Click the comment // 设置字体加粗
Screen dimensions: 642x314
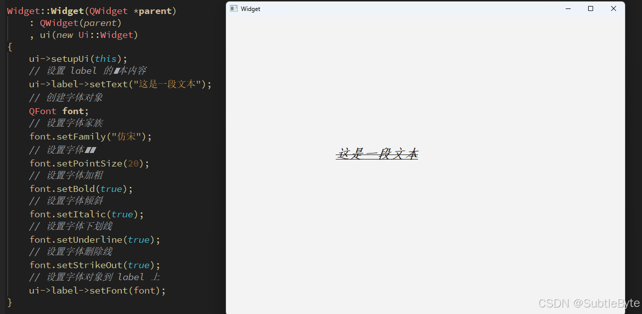click(66, 175)
